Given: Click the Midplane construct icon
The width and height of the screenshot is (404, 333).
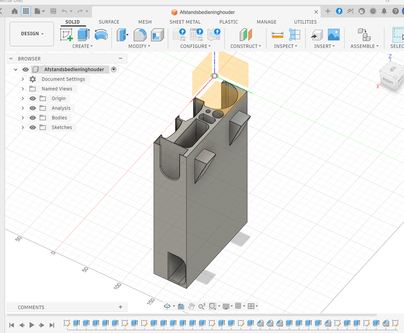Looking at the screenshot, I should click(246, 35).
